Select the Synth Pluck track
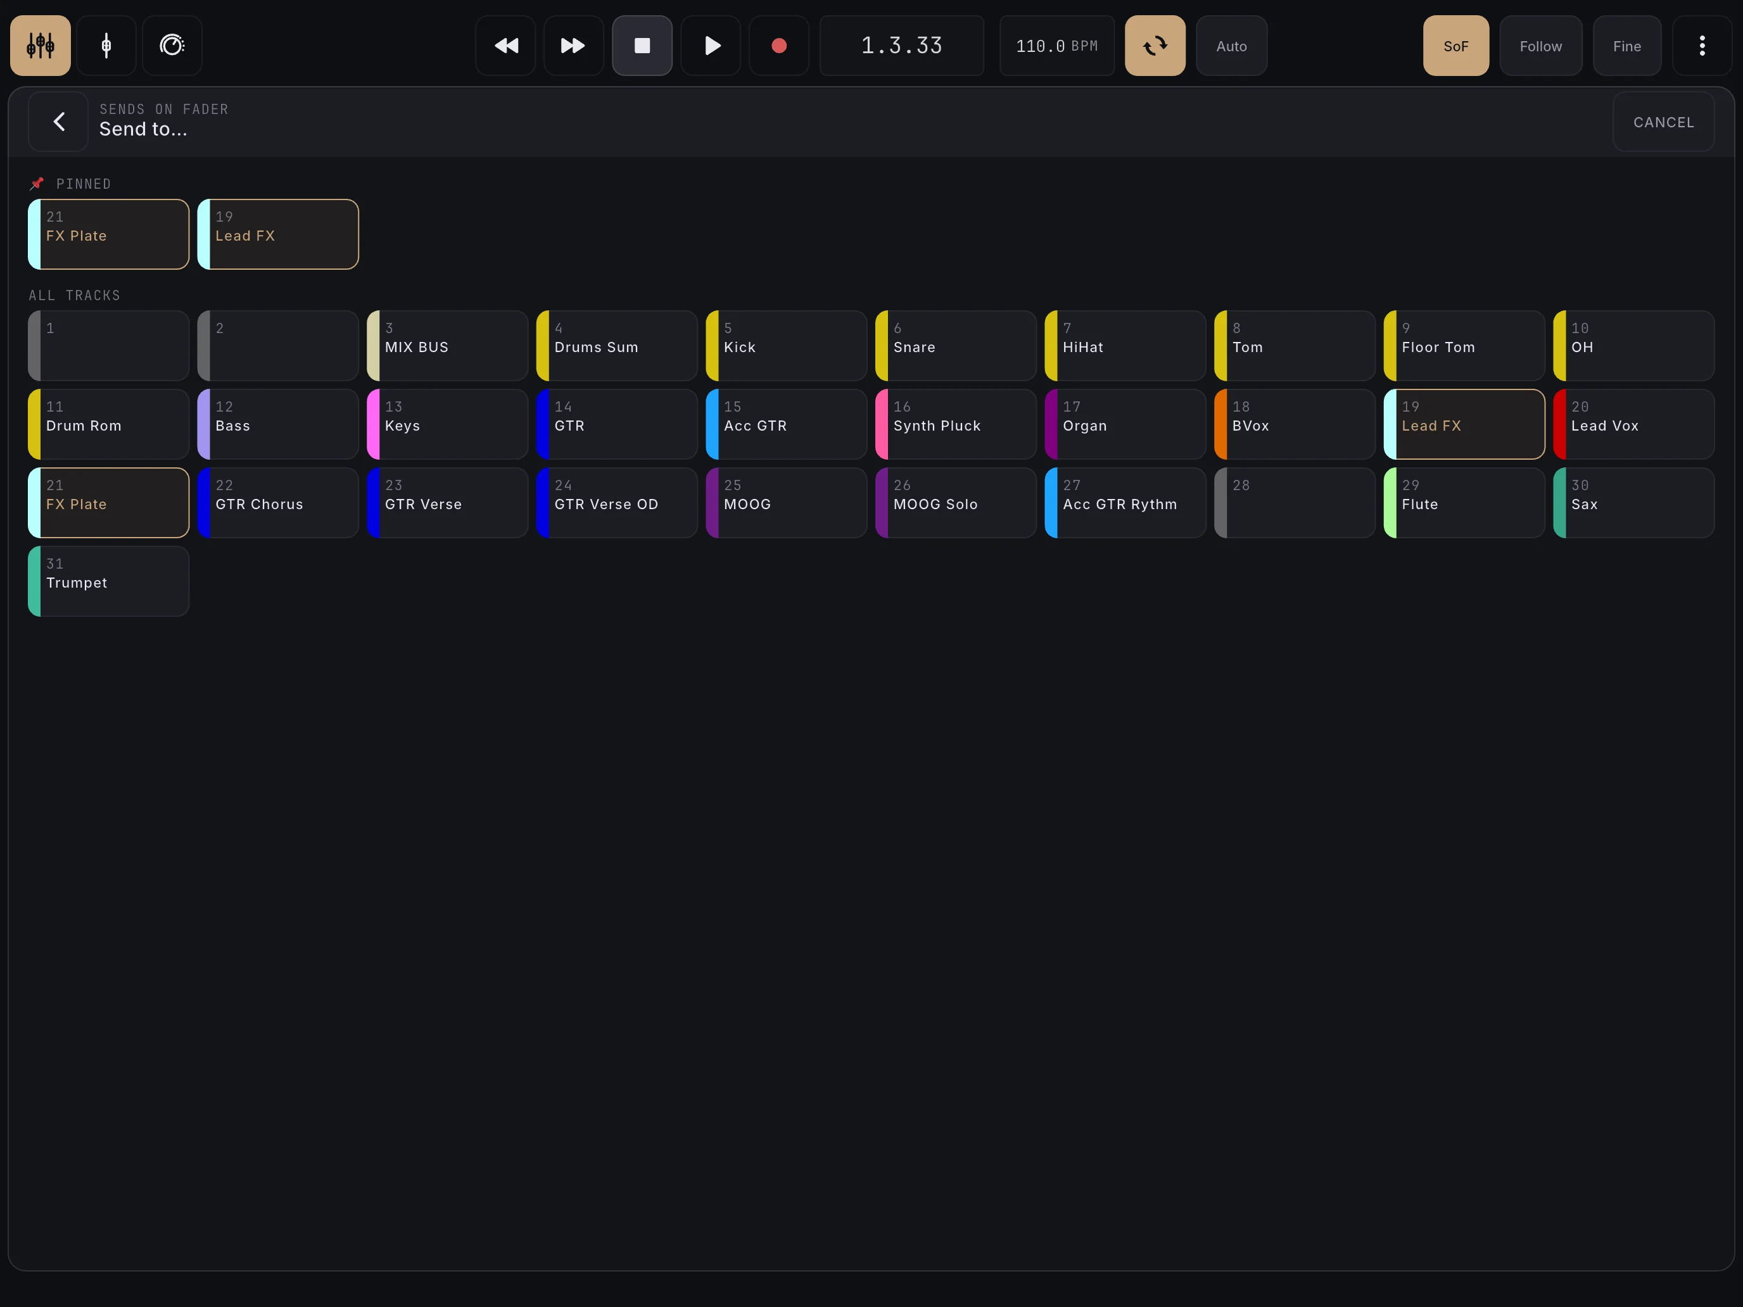This screenshot has width=1743, height=1307. (956, 424)
